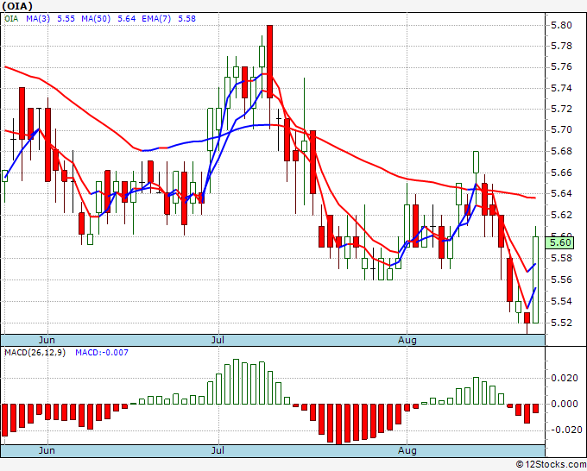Screen dimensions: 587x471
Task: Click the 5.70 price axis label
Action: [561, 130]
